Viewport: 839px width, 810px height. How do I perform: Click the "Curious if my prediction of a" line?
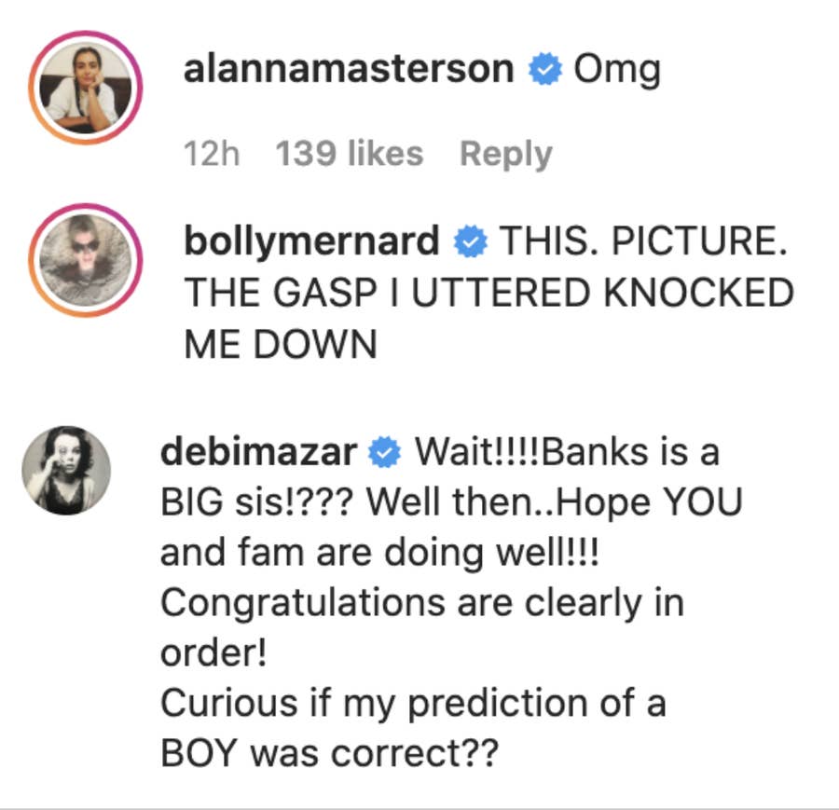pos(413,704)
